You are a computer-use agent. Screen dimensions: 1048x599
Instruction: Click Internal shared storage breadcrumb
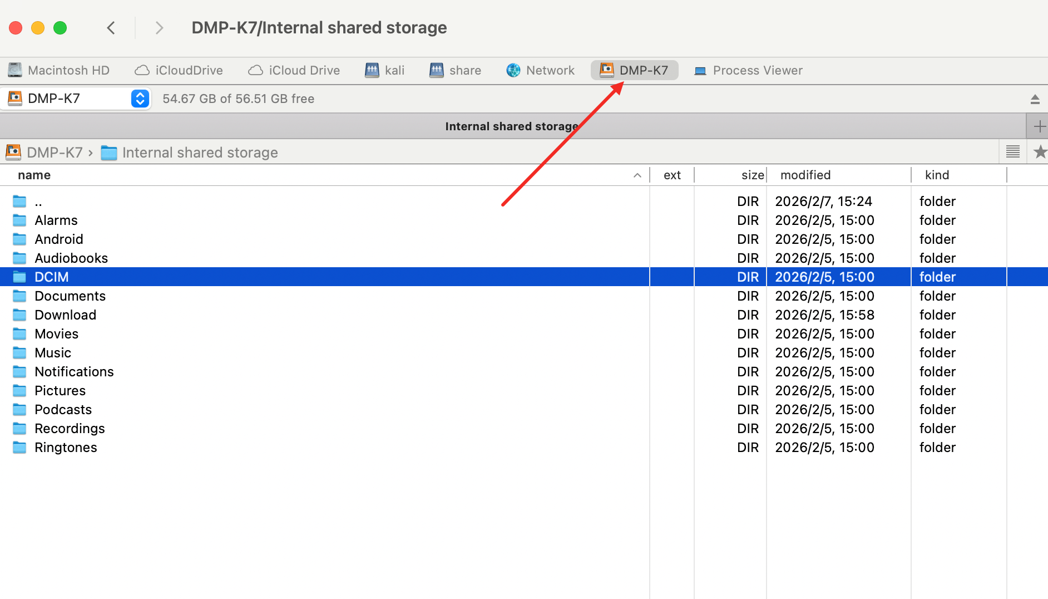[x=189, y=153]
